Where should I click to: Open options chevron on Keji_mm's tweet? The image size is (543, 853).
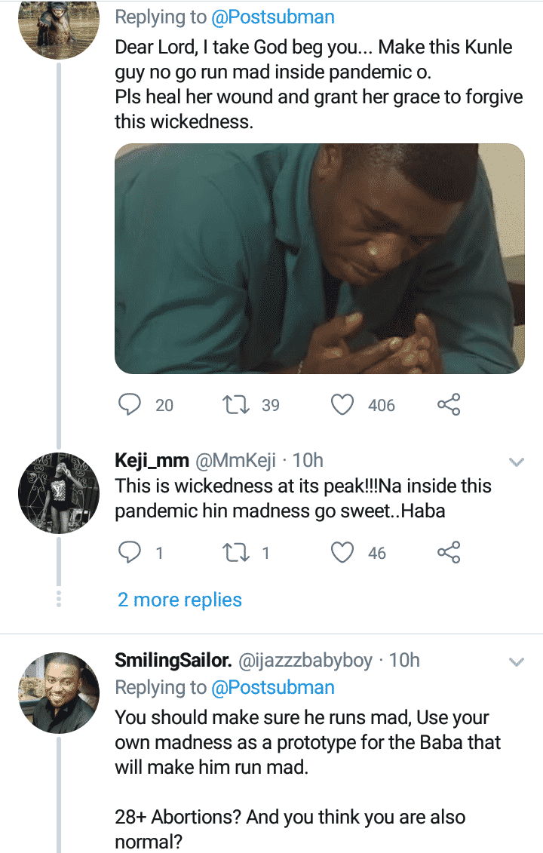coord(517,462)
